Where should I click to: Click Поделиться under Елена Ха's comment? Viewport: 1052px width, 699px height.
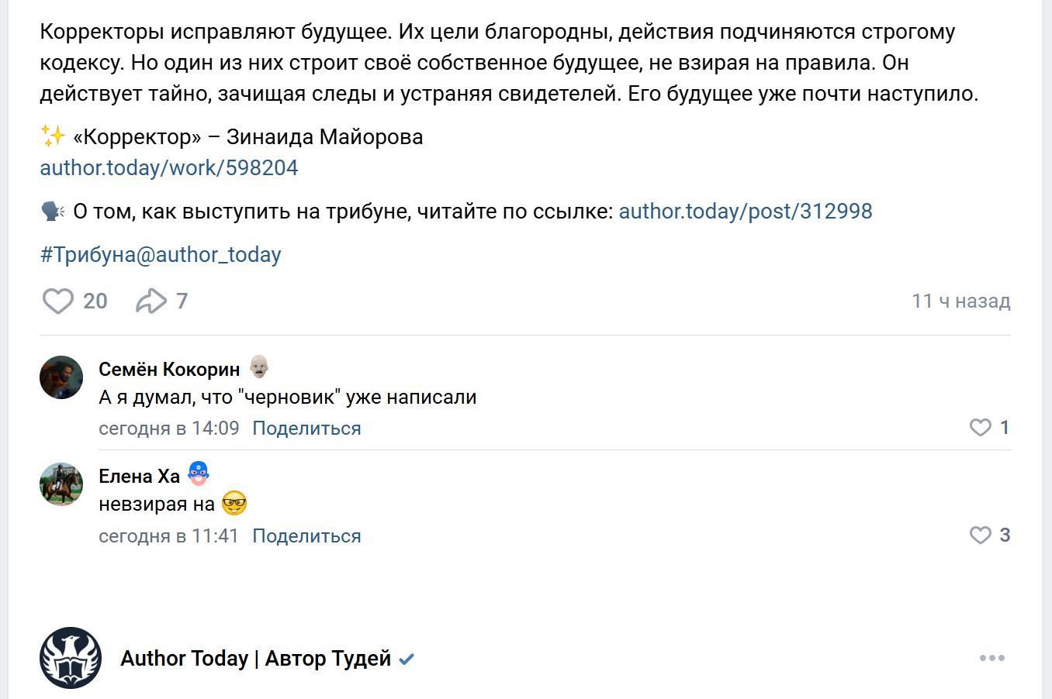(306, 536)
